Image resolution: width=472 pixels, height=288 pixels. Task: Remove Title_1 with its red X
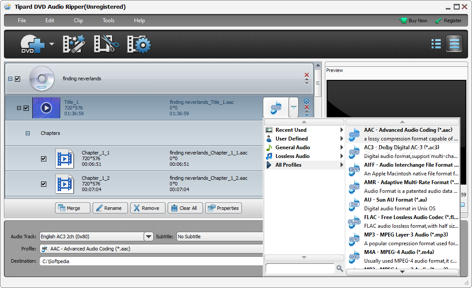click(307, 107)
